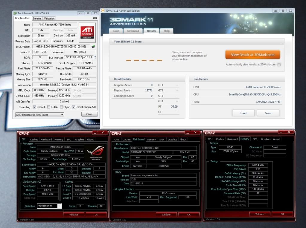Switch to the Validation tab in GPU-Z

pyautogui.click(x=49, y=19)
